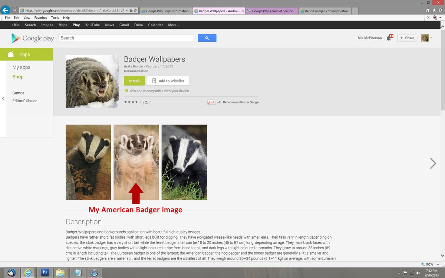Click the blue search magnifier button
The height and width of the screenshot is (278, 445).
pos(207,38)
